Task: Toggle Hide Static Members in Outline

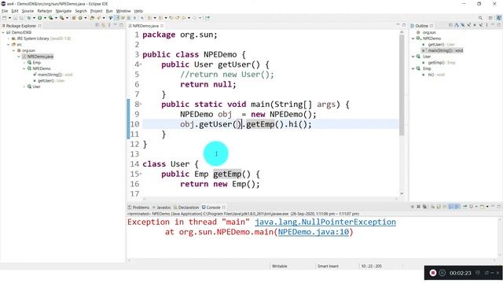Action: pyautogui.click(x=469, y=25)
